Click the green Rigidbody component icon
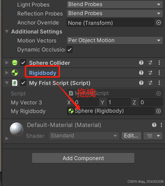165x186 pixels. 15,73
